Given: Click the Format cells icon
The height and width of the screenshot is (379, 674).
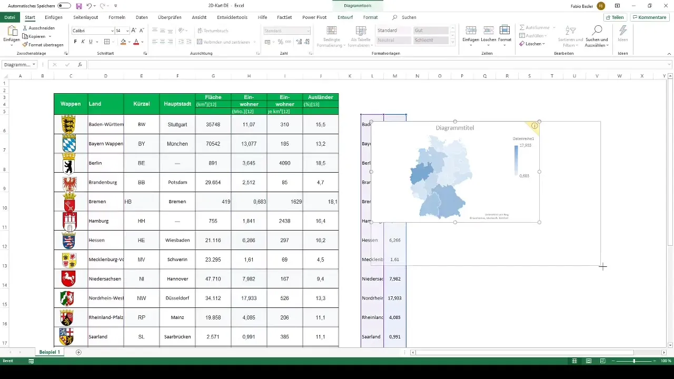Looking at the screenshot, I should pos(504,30).
